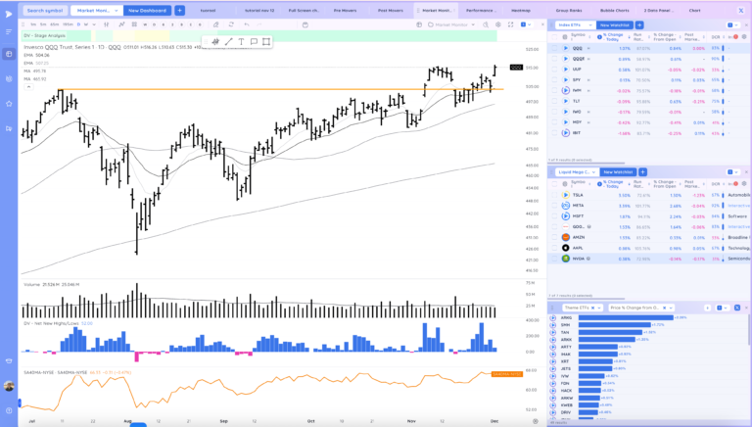Tick the TSLA row checkbox
This screenshot has height=427, width=752.
coord(554,194)
